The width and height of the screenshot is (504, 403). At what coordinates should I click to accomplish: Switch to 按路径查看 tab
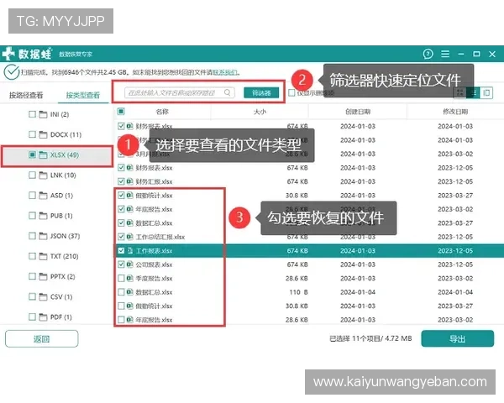[26, 95]
